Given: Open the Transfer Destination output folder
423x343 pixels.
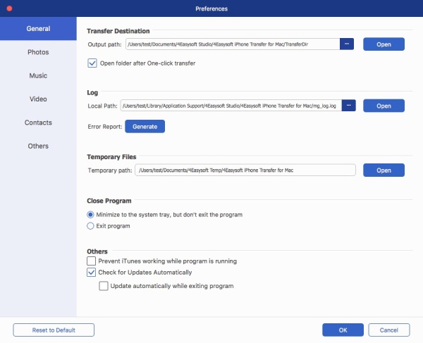Looking at the screenshot, I should [384, 44].
